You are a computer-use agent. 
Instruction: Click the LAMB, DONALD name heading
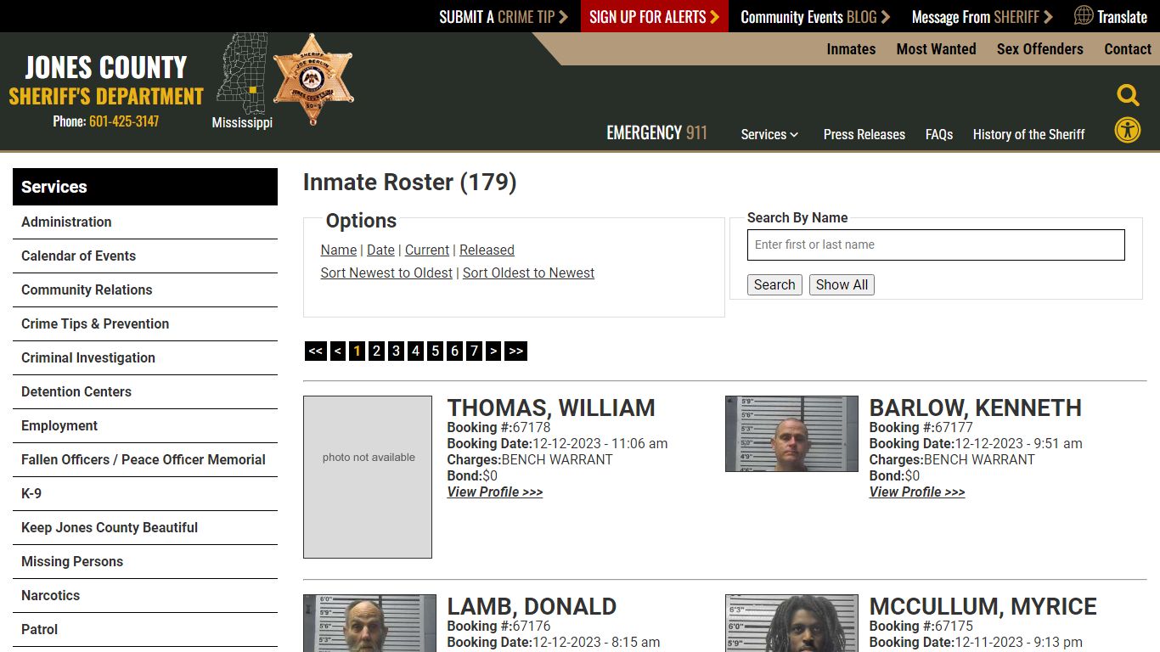[532, 606]
